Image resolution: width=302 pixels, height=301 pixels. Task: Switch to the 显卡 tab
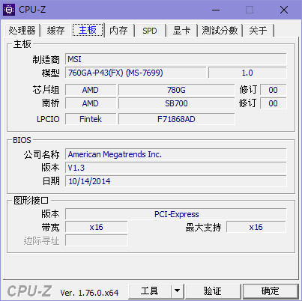[x=181, y=31]
